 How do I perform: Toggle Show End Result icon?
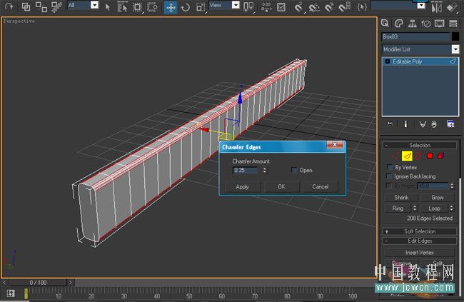(405, 124)
